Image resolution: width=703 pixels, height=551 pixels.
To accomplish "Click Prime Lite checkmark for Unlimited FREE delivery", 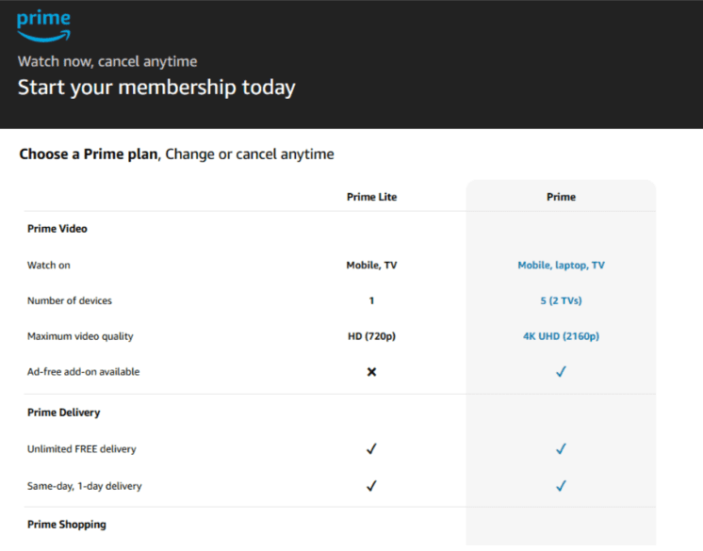I will tap(371, 448).
